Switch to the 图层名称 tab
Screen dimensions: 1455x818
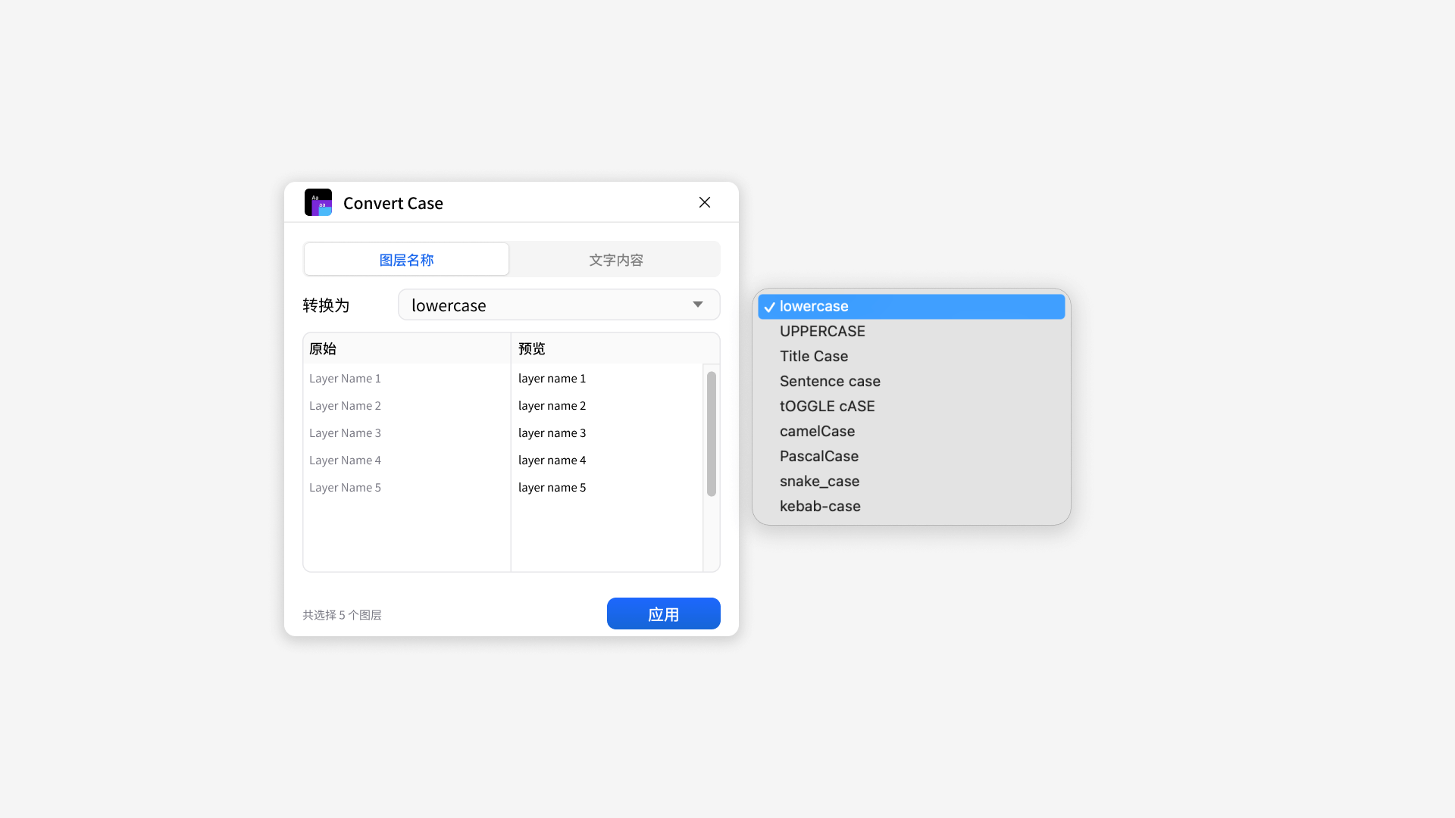406,260
